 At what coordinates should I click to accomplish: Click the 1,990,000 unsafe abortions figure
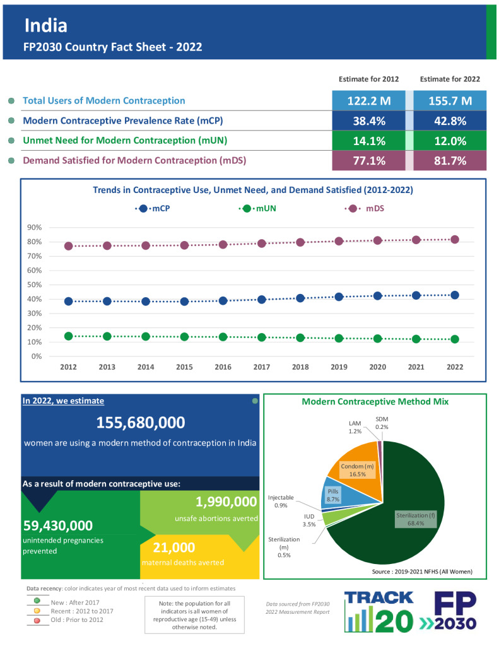coord(226,502)
